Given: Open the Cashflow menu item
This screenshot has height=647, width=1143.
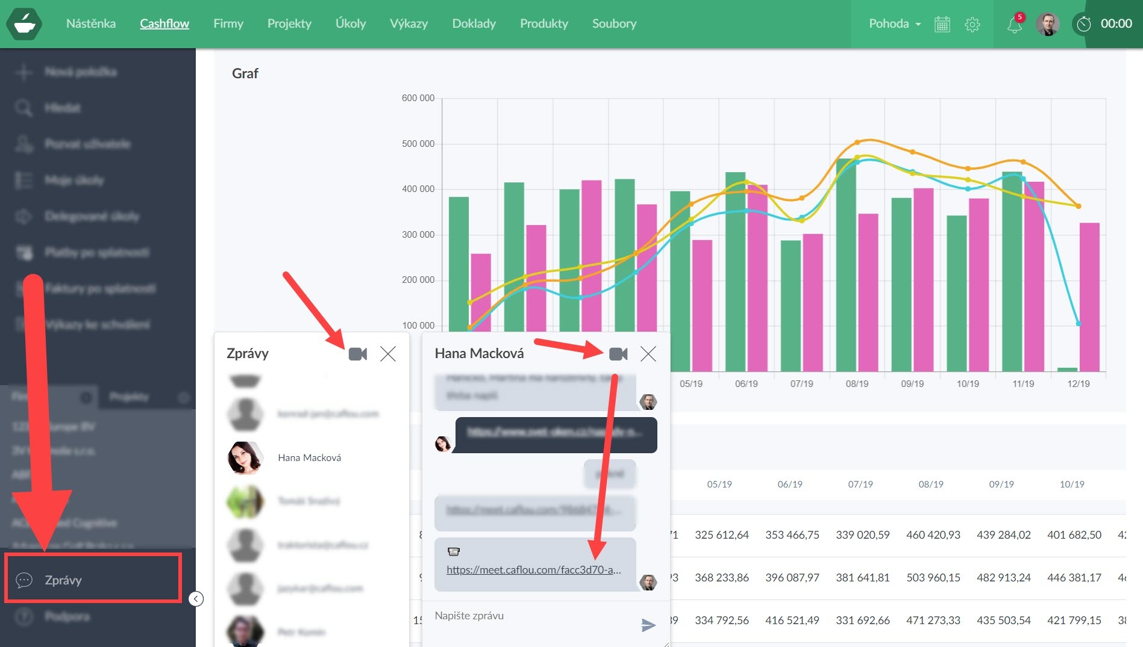Looking at the screenshot, I should 164,24.
